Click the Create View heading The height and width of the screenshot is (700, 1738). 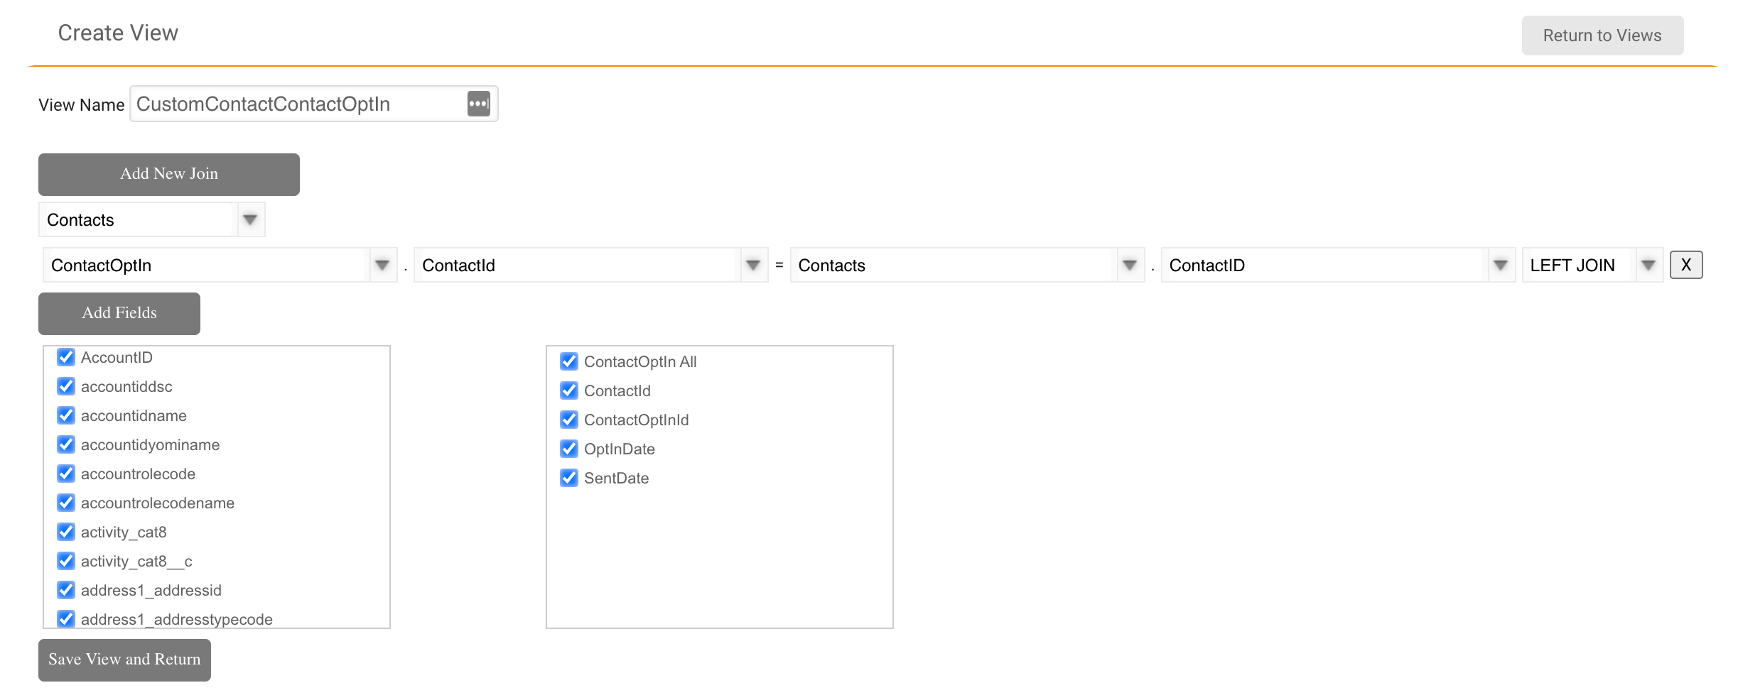[x=118, y=33]
